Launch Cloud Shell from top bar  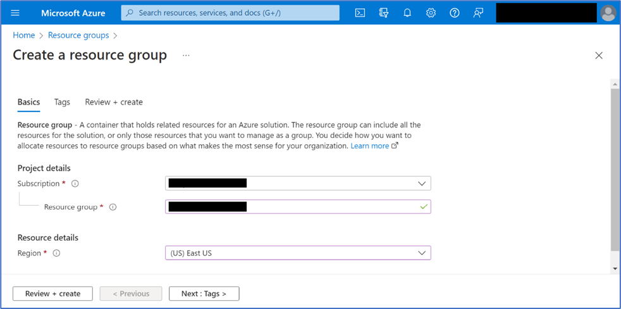[360, 13]
